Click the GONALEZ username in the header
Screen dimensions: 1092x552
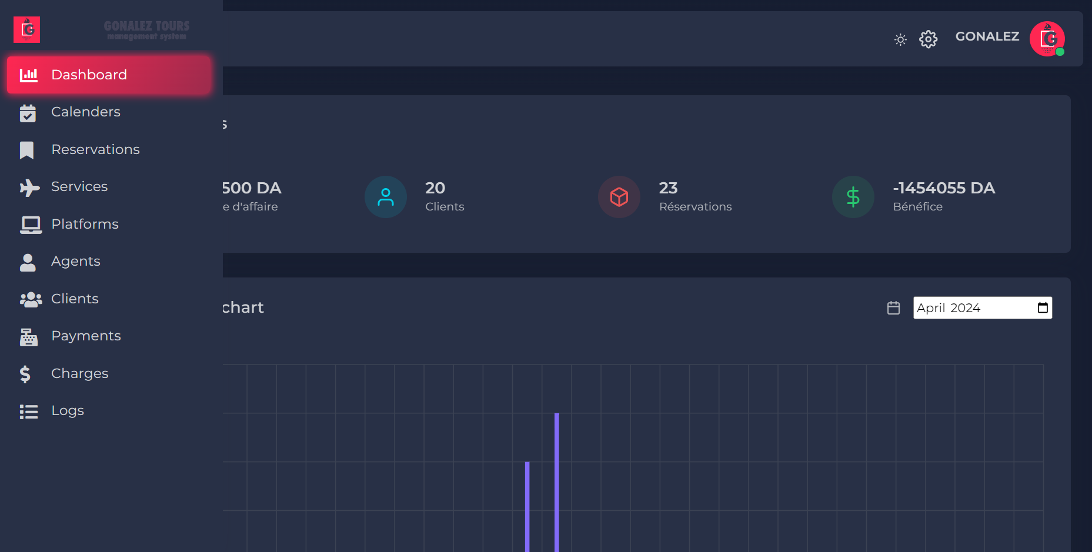987,36
